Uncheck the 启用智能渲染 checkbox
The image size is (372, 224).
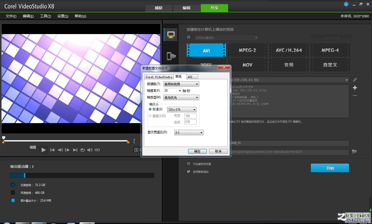point(189,172)
